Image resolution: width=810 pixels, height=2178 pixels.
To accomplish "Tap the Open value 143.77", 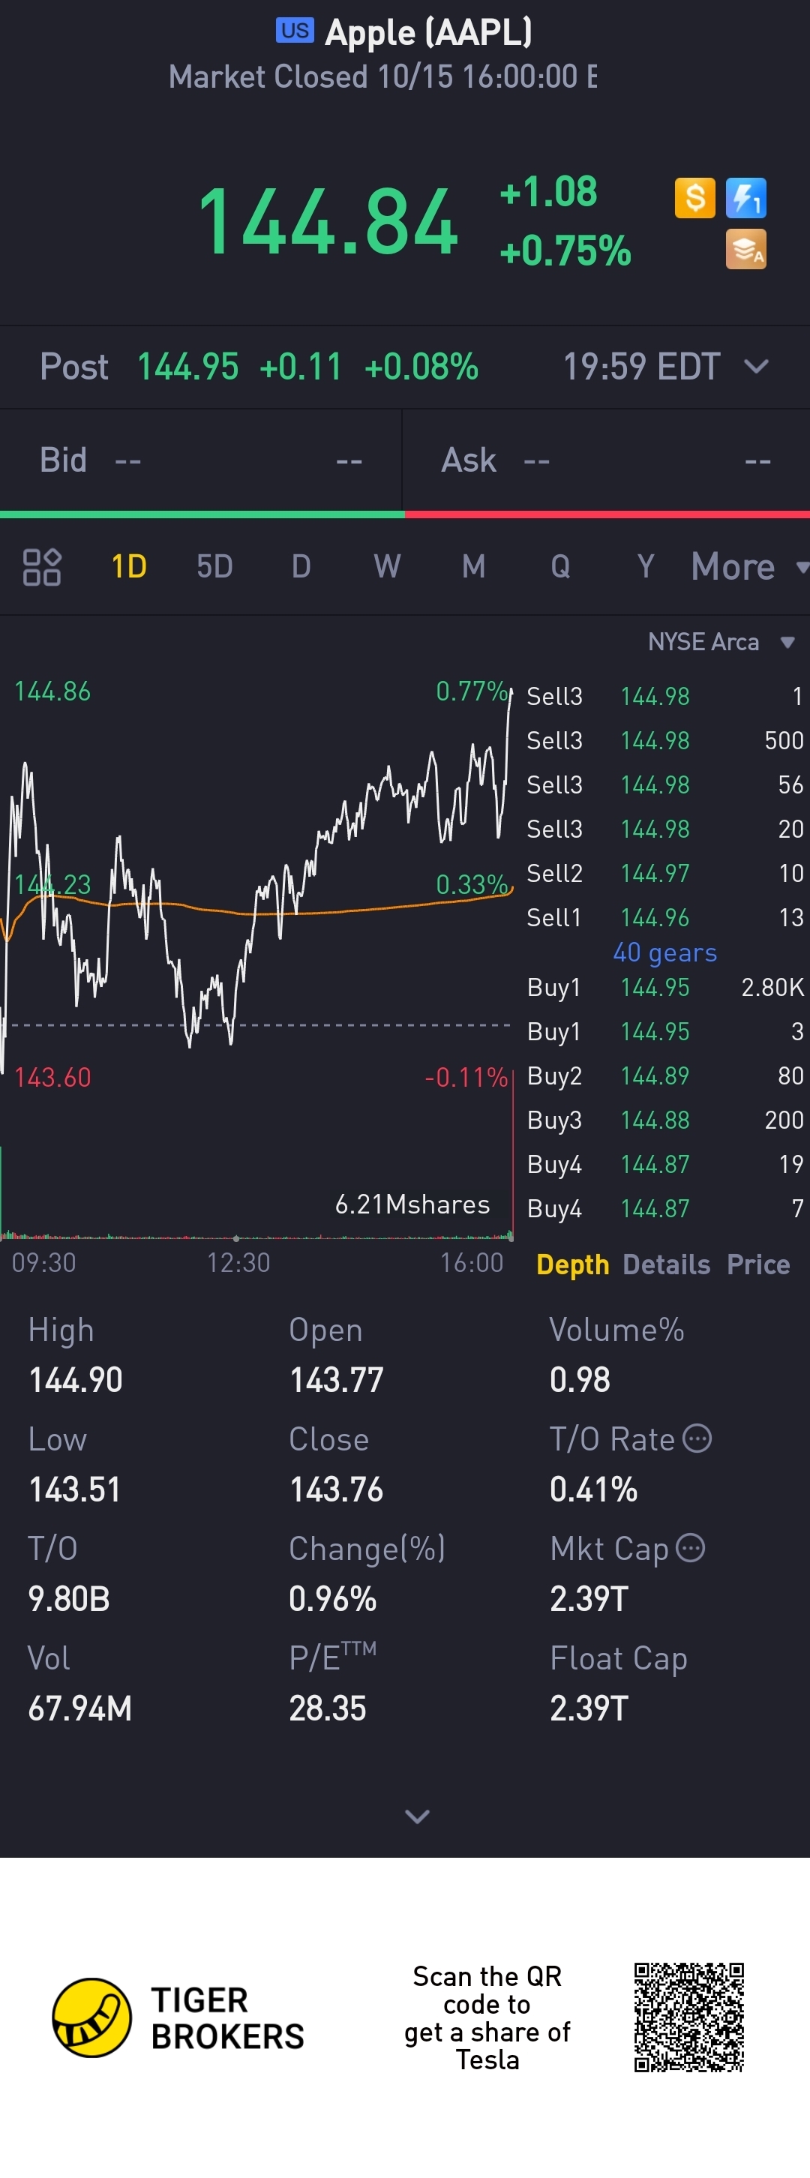I will tap(337, 1380).
